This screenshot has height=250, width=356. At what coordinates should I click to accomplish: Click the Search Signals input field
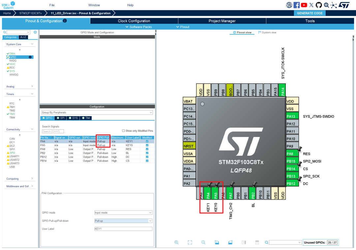coord(53,131)
